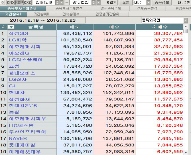Toggle the KRX market button

11,3
